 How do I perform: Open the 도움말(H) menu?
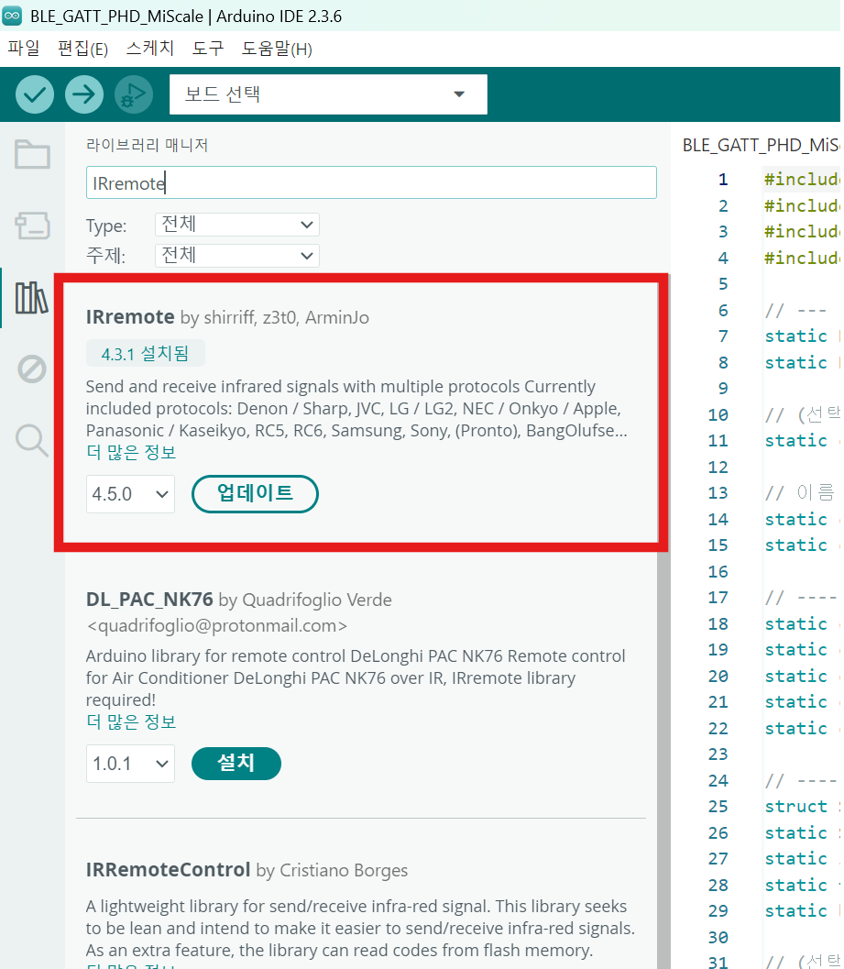coord(277,49)
